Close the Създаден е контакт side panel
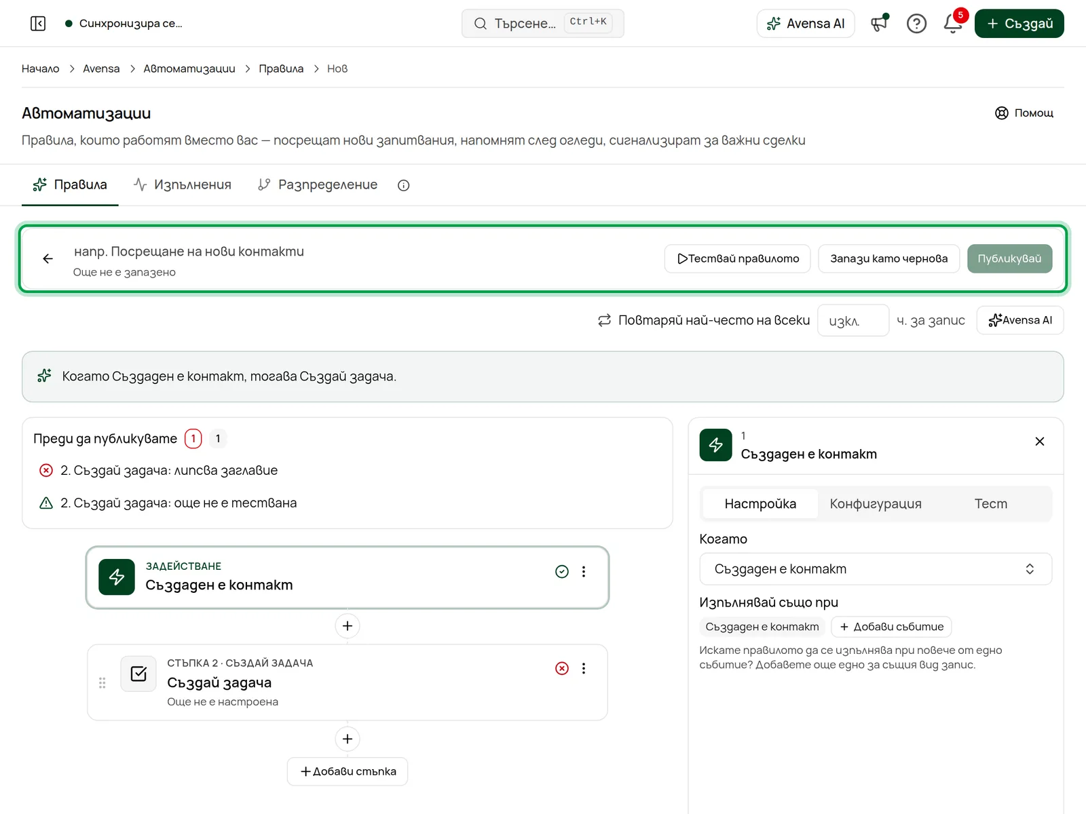This screenshot has height=814, width=1086. click(1039, 442)
